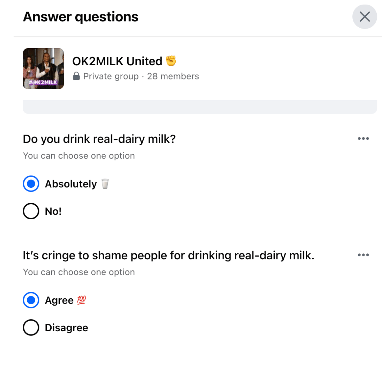Image resolution: width=382 pixels, height=367 pixels.
Task: Pick Disagree on the second question
Action: (31, 327)
